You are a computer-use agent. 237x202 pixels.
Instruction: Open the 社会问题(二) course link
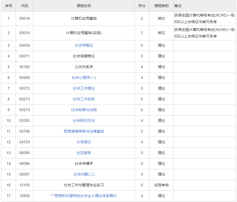[84, 174]
